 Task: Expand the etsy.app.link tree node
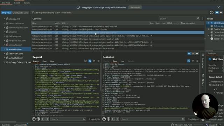click(x=4, y=19)
